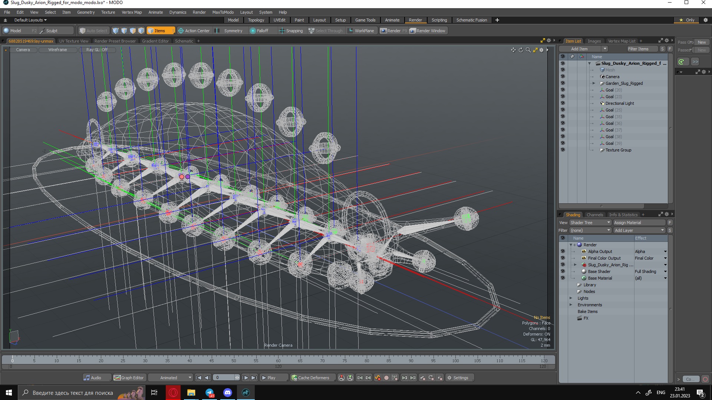Toggle Alpha Output visibility in Shader Tree
The width and height of the screenshot is (712, 400).
point(563,251)
